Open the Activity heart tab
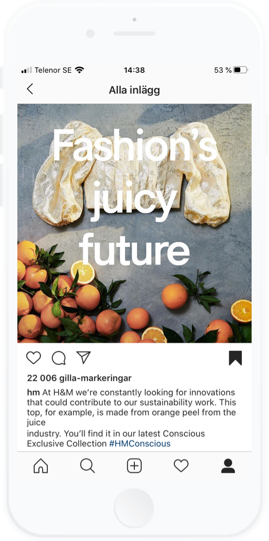This screenshot has height=541, width=269. coord(181,466)
